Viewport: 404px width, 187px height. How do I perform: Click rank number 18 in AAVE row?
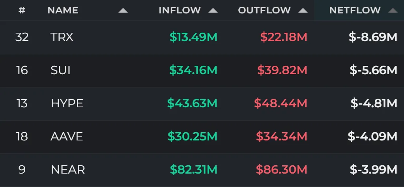(22, 137)
